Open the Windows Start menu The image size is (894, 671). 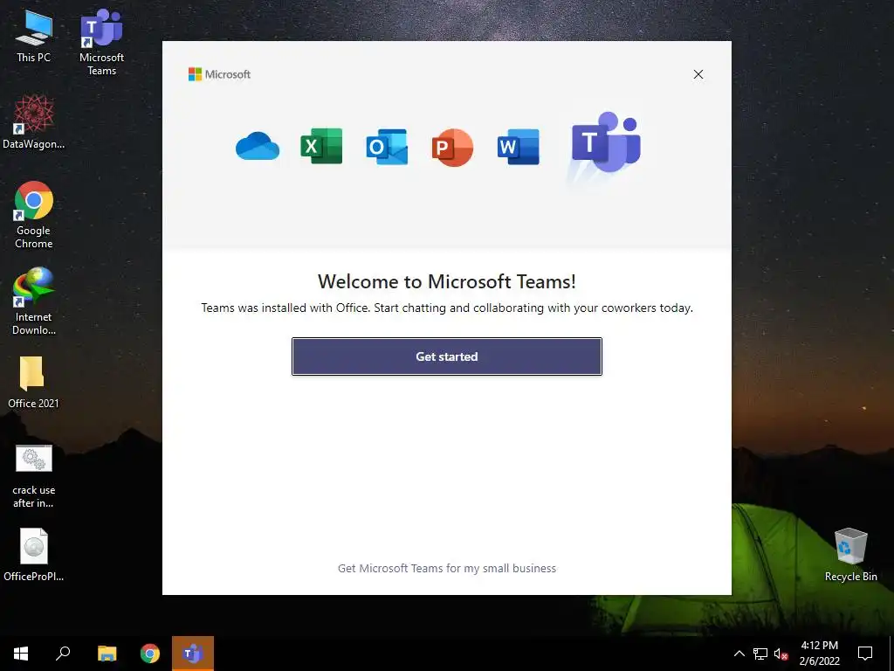(21, 654)
